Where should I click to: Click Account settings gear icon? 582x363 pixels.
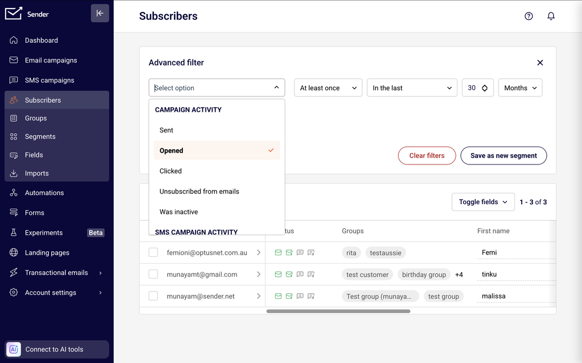tap(14, 293)
